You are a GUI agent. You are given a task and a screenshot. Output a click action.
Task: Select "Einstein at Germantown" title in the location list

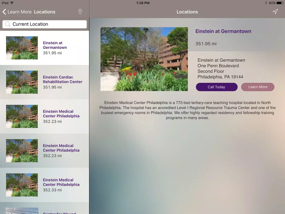coord(55,45)
